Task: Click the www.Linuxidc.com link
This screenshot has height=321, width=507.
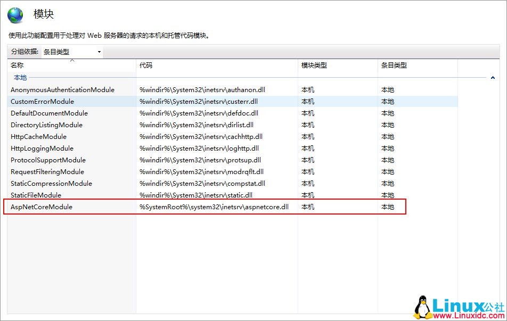Action: click(468, 315)
